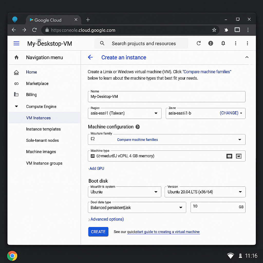The height and width of the screenshot is (263, 263).
Task: Click the blue CREATE button
Action: (x=98, y=232)
